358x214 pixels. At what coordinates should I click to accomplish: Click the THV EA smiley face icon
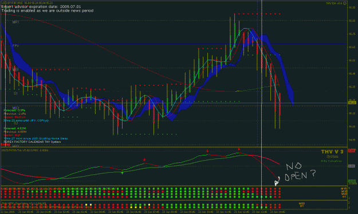click(x=345, y=3)
